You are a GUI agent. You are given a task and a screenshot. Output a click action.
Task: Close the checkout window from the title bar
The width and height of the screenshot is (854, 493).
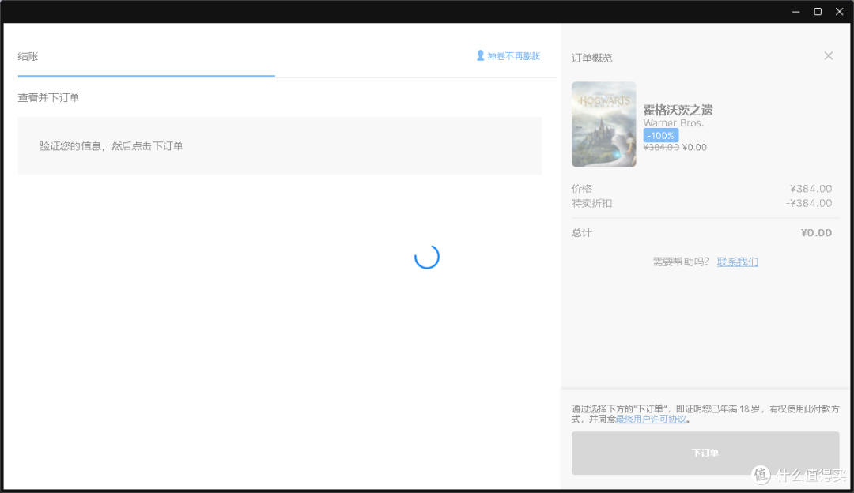pos(839,11)
